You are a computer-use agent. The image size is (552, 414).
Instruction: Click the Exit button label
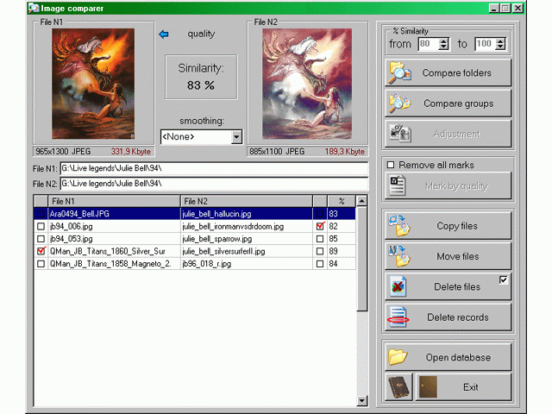pyautogui.click(x=470, y=387)
